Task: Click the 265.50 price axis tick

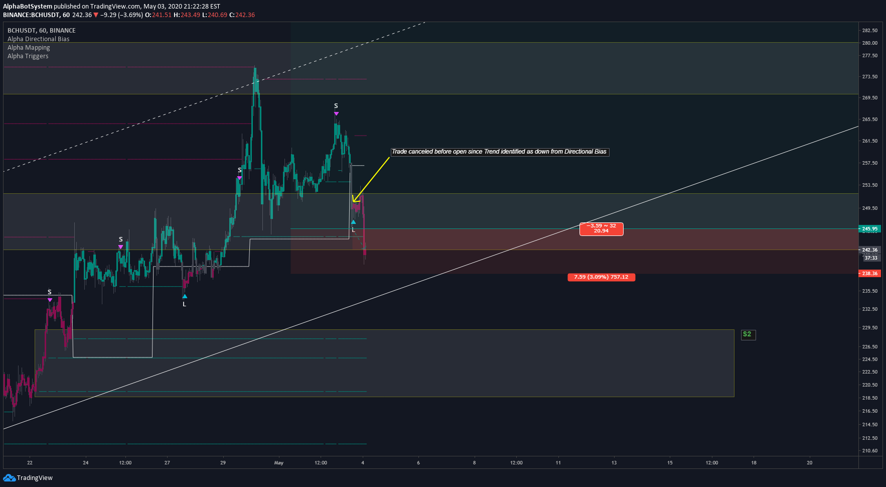Action: pos(870,119)
